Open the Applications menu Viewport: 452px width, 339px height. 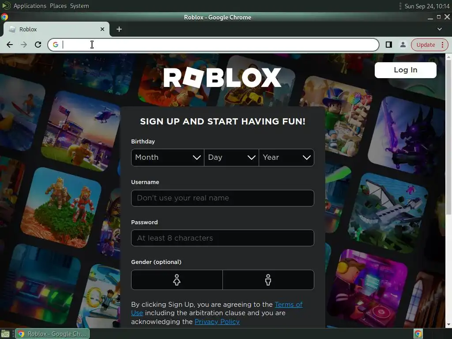click(30, 6)
